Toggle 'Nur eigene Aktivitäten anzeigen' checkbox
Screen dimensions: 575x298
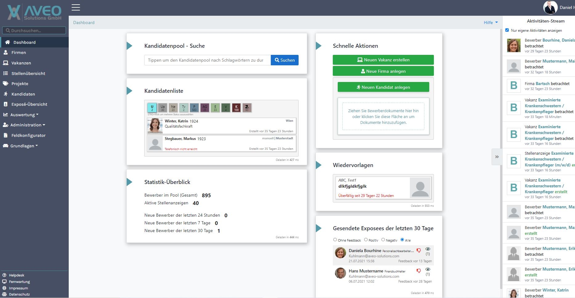[x=507, y=30]
